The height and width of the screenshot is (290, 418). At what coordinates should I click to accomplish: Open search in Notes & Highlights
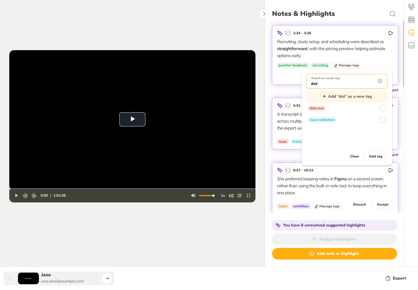click(x=392, y=14)
